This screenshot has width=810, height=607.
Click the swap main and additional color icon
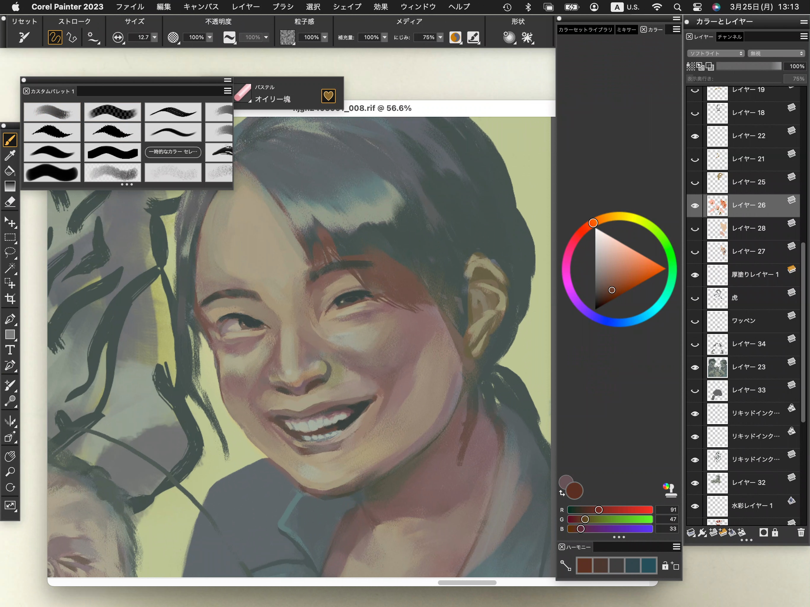562,493
